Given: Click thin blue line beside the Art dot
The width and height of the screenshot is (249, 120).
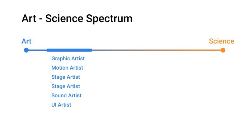Looking at the screenshot, I should 38,50.
